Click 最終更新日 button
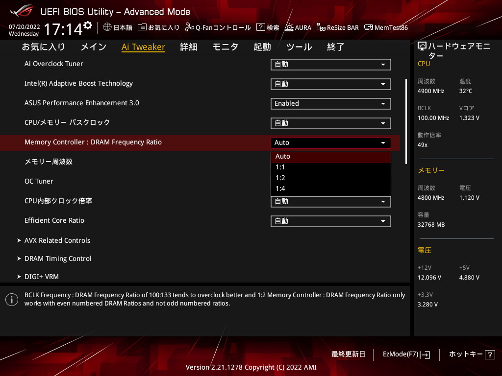Viewport: 502px width, 376px height. (349, 354)
